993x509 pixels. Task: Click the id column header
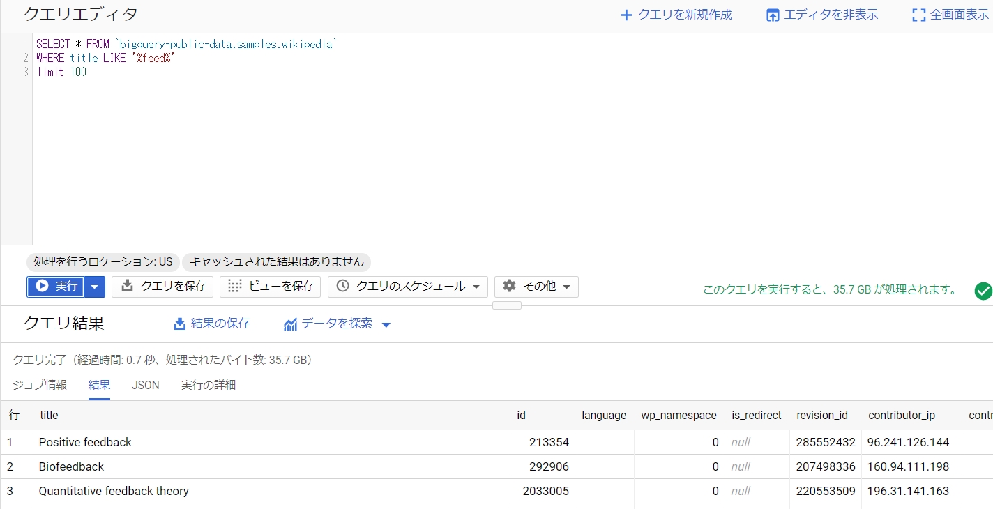click(521, 416)
